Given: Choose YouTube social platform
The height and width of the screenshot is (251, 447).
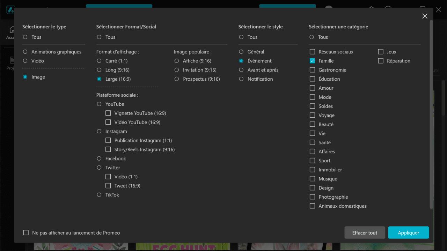Looking at the screenshot, I should tap(99, 104).
